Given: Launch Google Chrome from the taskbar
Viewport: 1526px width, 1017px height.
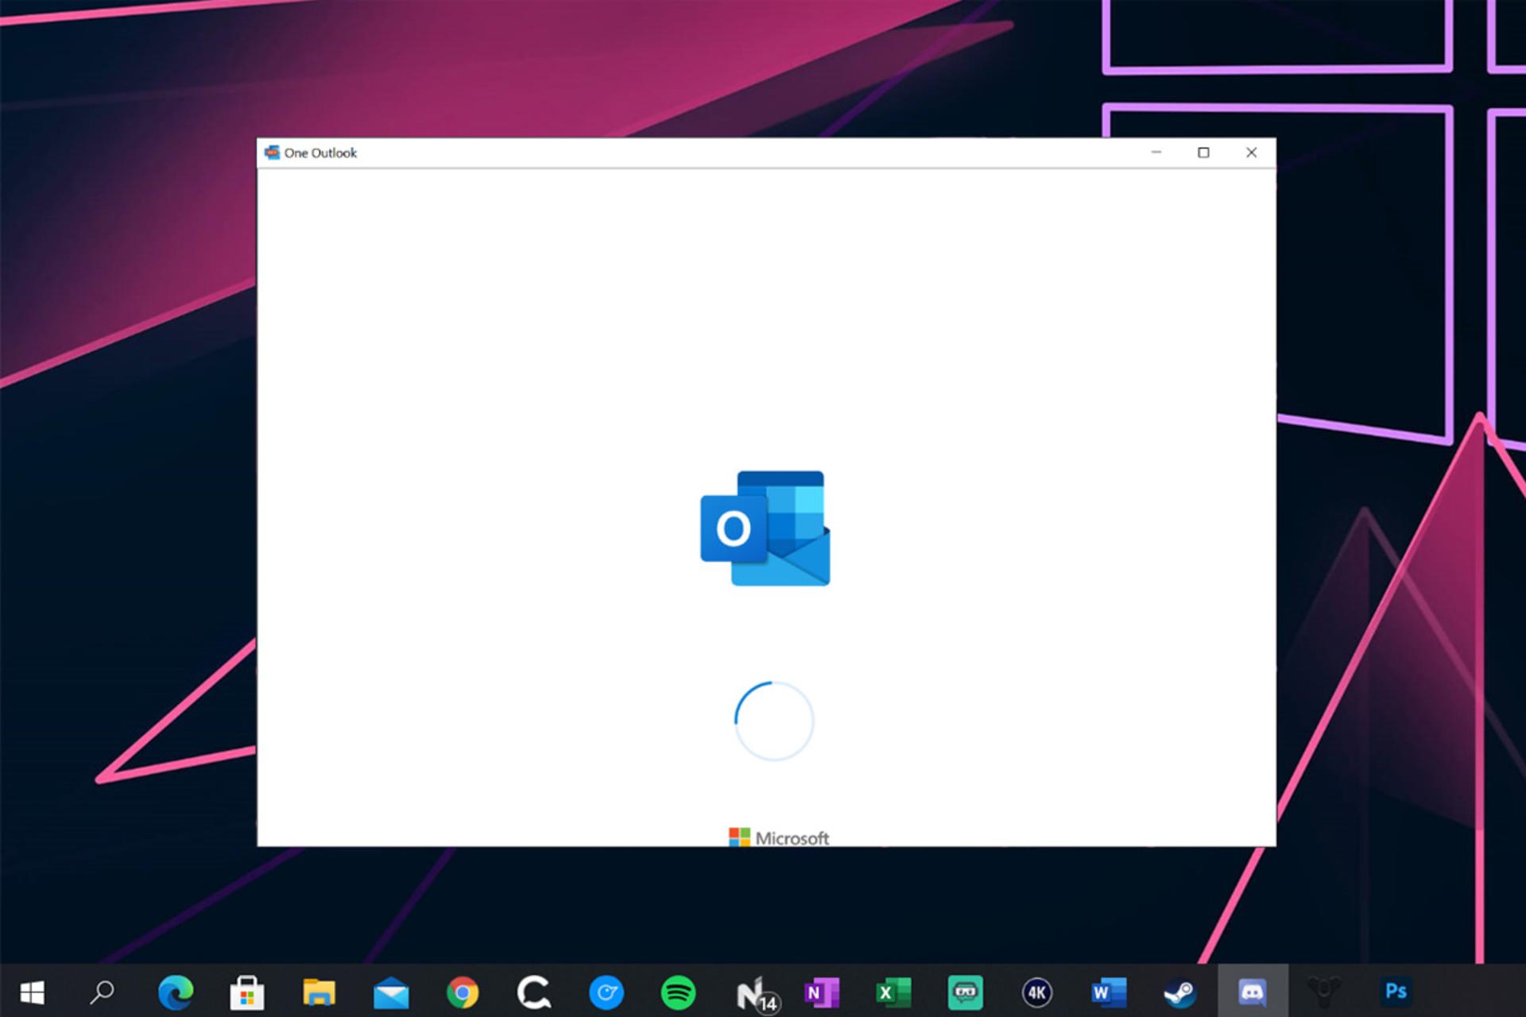Looking at the screenshot, I should (463, 992).
